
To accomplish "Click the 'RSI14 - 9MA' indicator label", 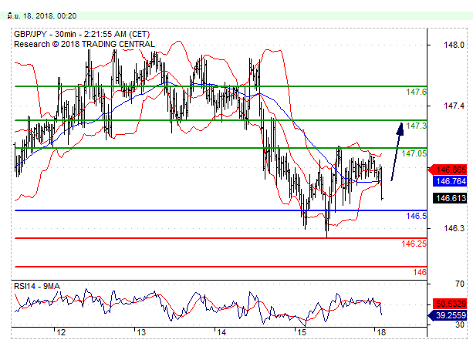I will coord(37,286).
